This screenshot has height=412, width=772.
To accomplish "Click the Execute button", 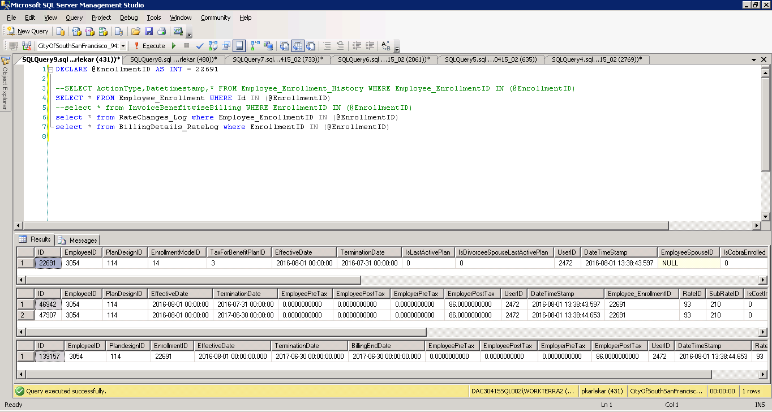I will coord(153,46).
